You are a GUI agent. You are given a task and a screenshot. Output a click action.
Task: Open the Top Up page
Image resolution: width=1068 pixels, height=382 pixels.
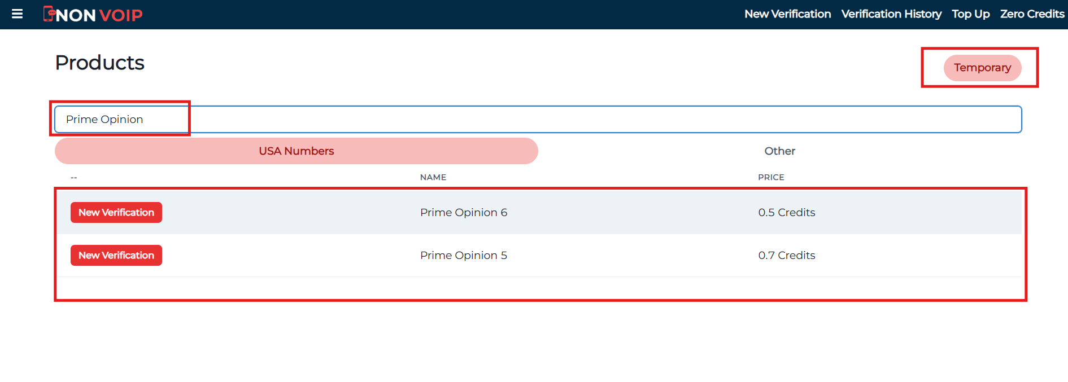(970, 14)
